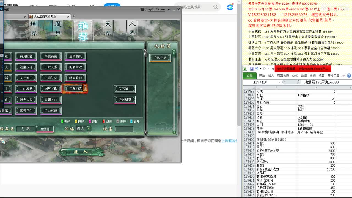Open Excel Help via the blue question icon
The image size is (352, 198).
tap(349, 76)
